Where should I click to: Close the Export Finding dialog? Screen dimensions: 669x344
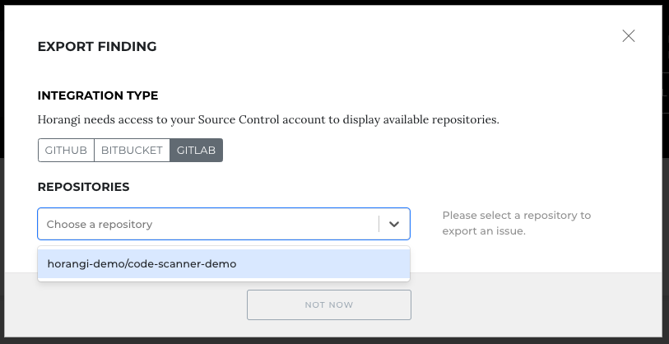[629, 36]
